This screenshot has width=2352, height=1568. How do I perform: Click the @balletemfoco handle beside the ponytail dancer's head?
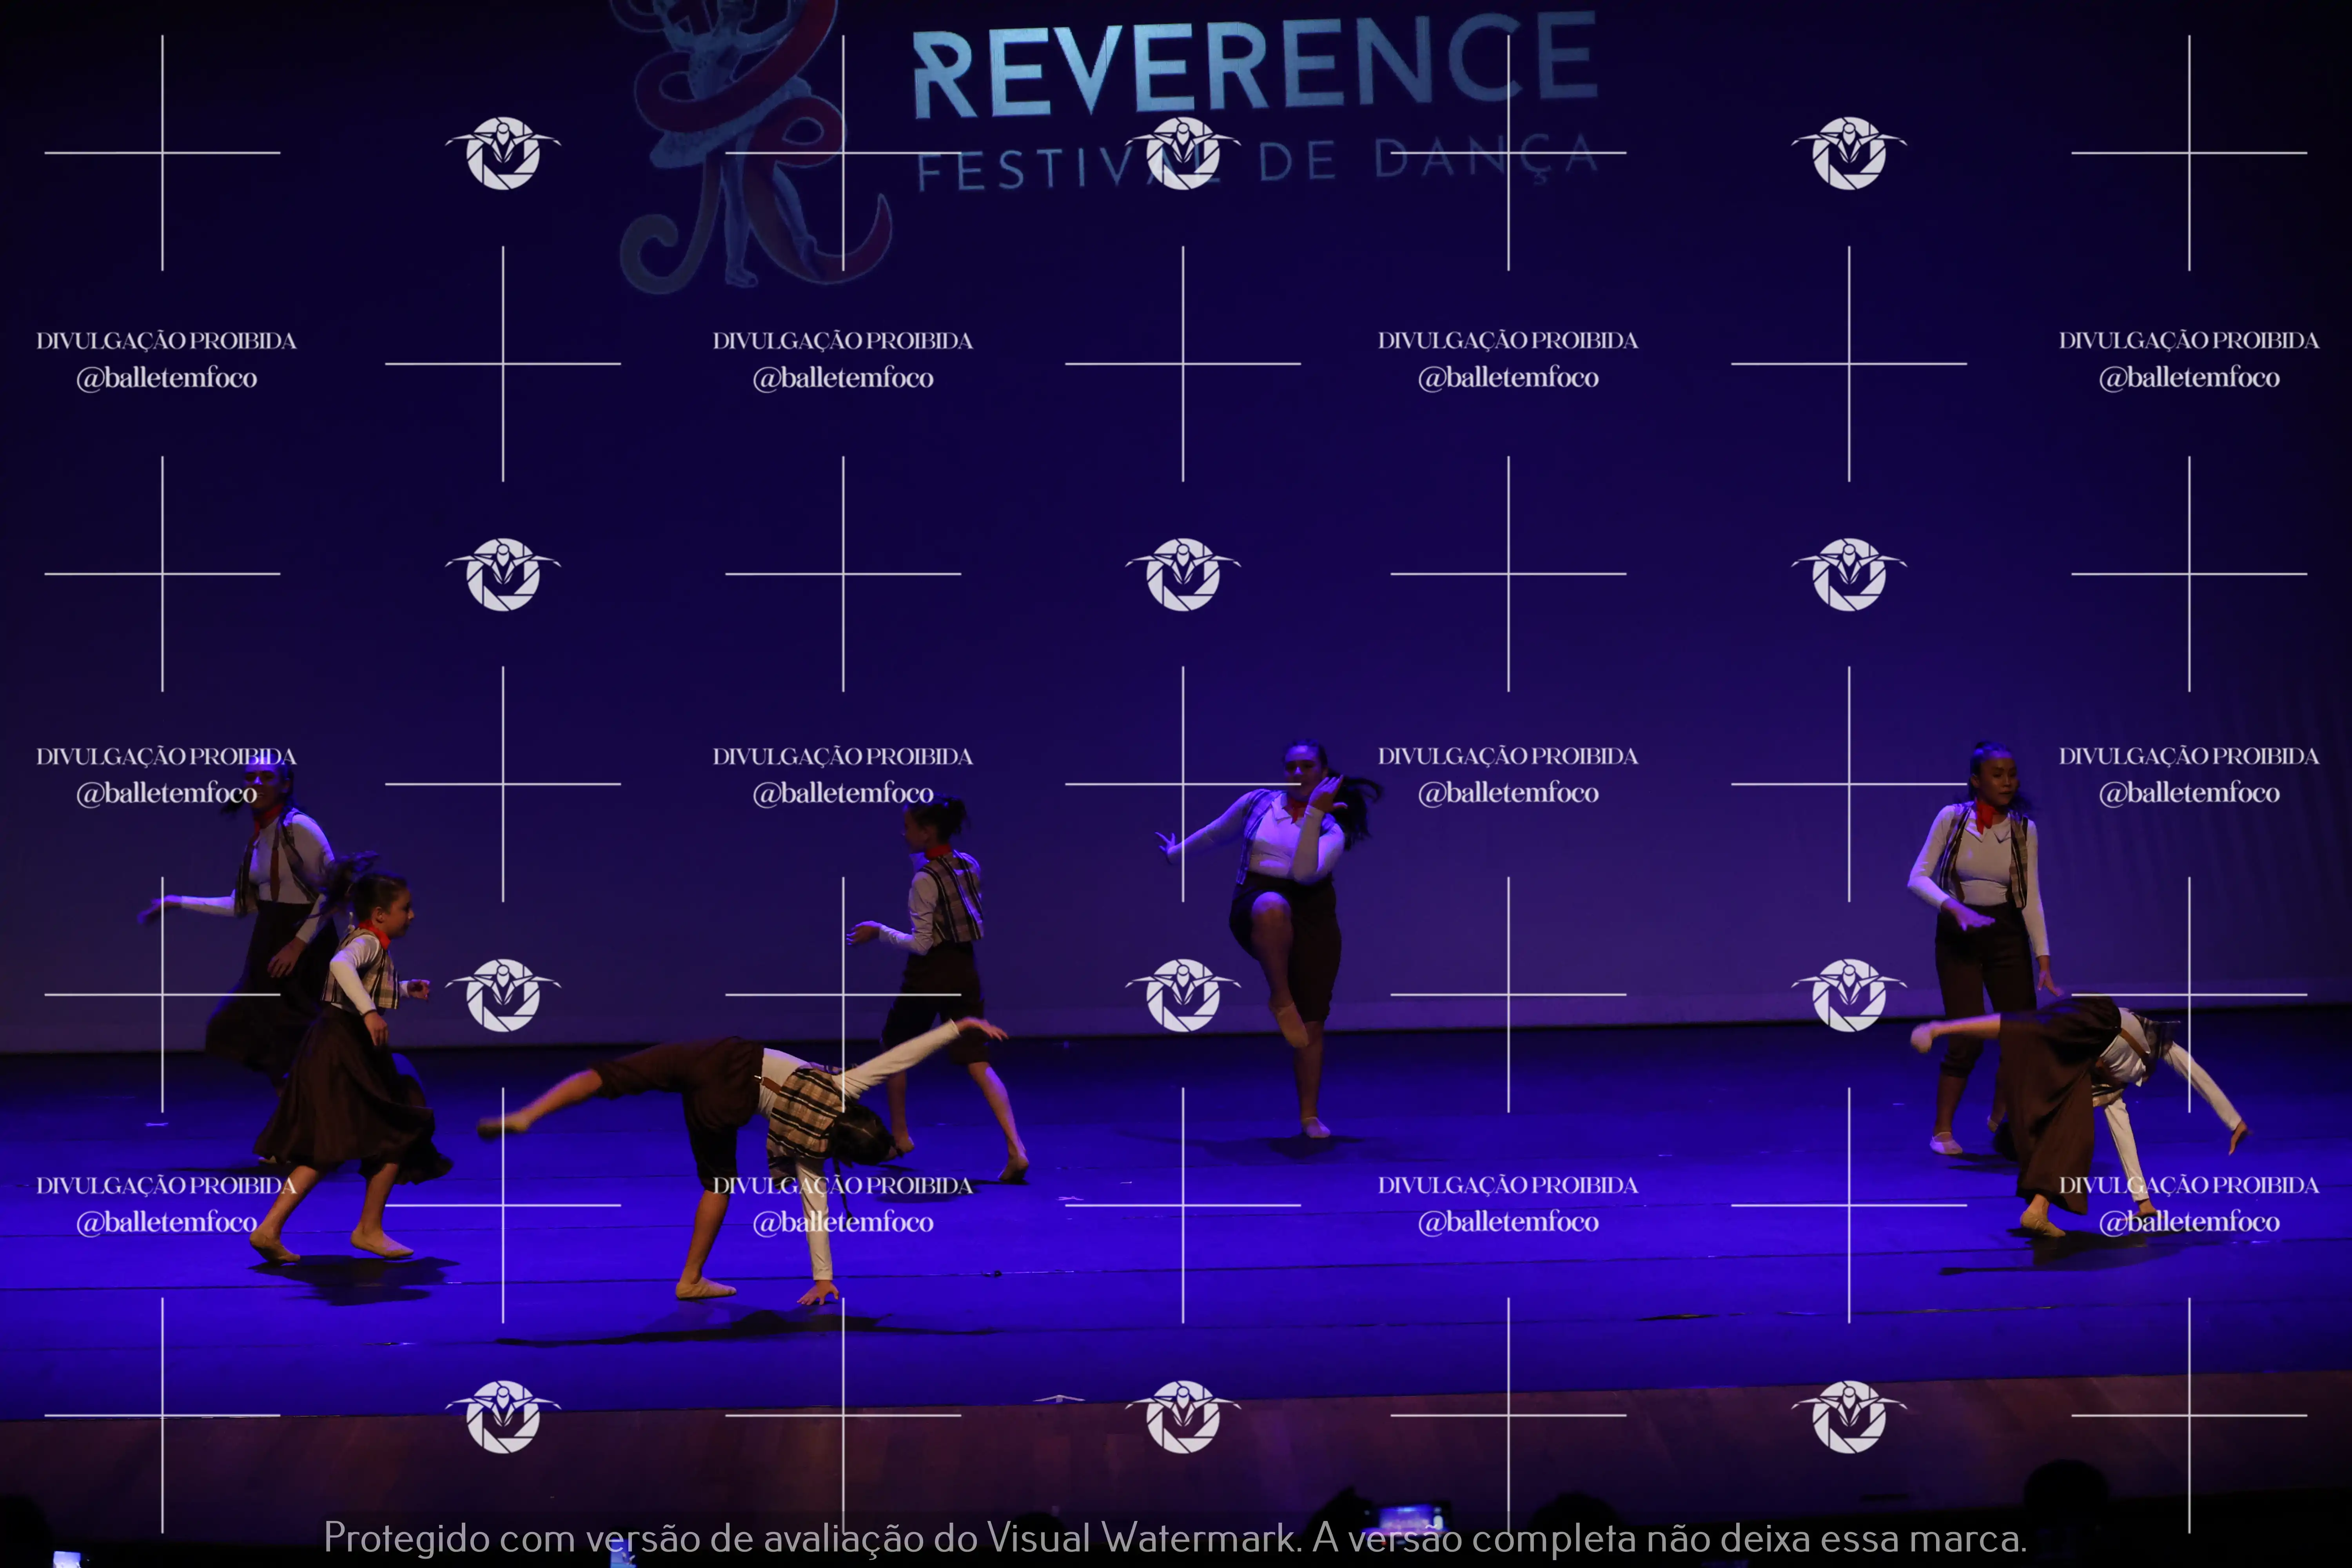[1508, 794]
